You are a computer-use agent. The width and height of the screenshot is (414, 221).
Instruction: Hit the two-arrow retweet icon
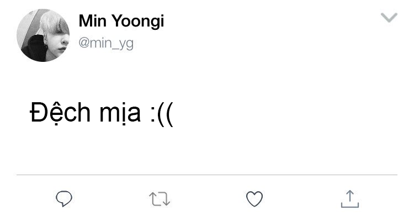[161, 199]
